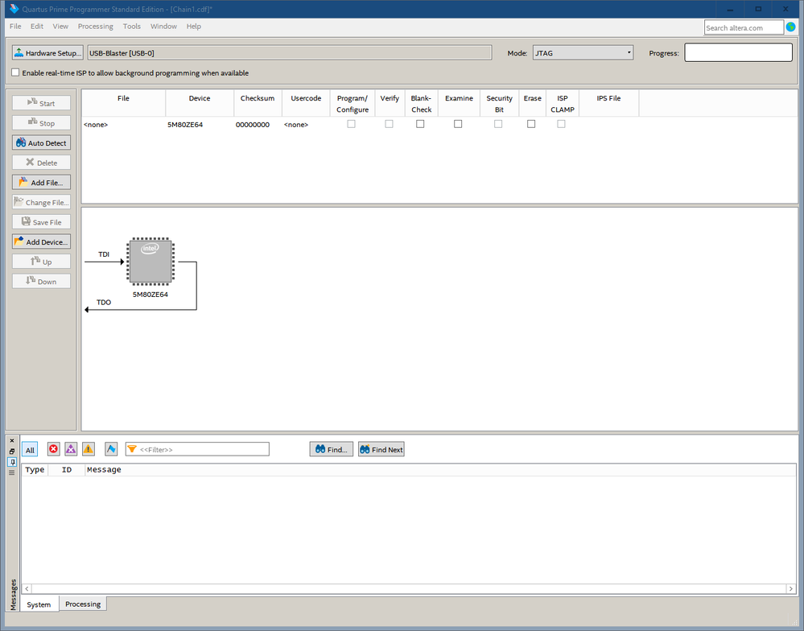Enable real-time ISP checkbox
The height and width of the screenshot is (631, 804).
15,72
